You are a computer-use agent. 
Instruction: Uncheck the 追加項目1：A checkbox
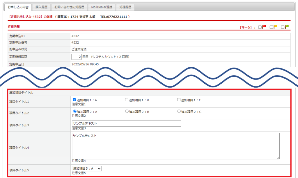74,100
